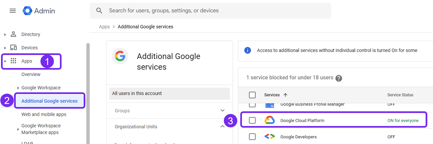Click the Services sort arrow
Viewport: 433px width, 144px height.
(x=285, y=95)
